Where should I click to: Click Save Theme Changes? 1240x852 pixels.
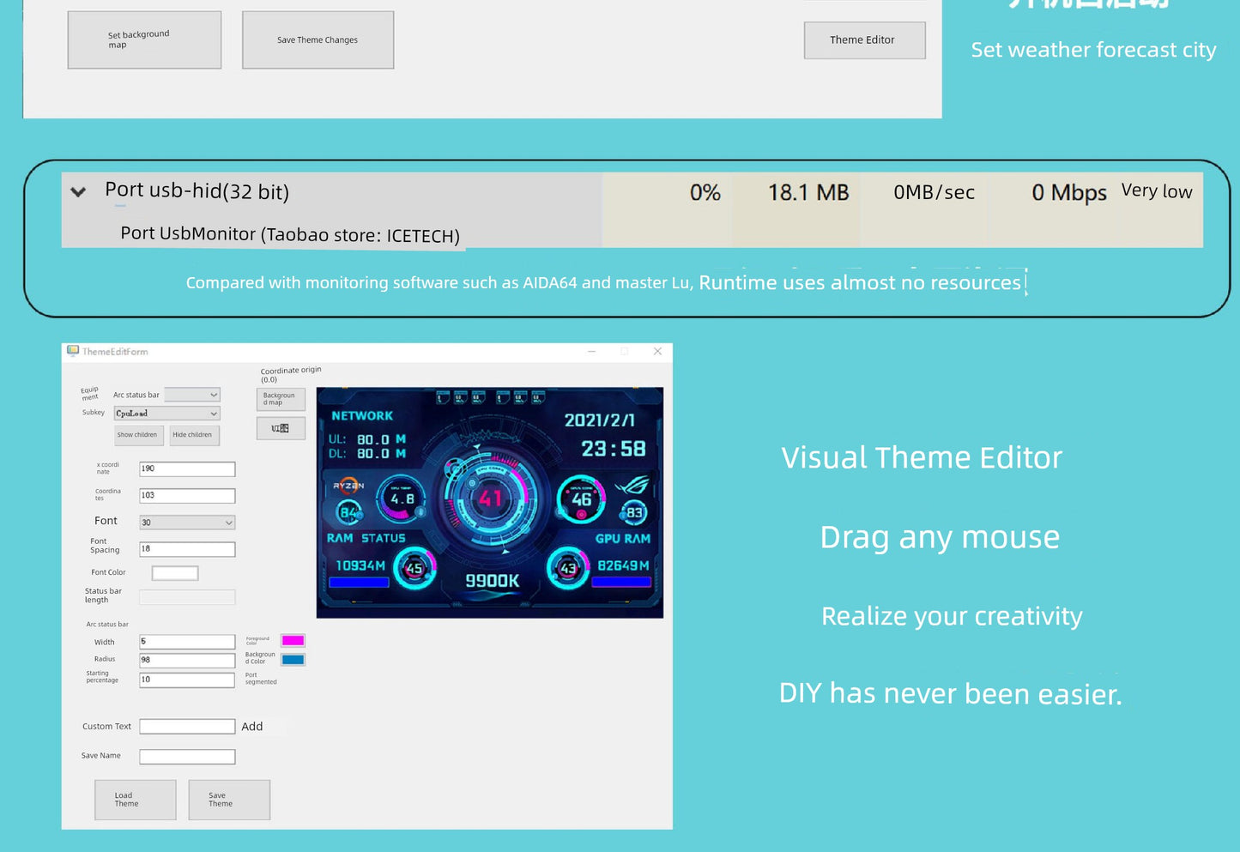point(317,39)
